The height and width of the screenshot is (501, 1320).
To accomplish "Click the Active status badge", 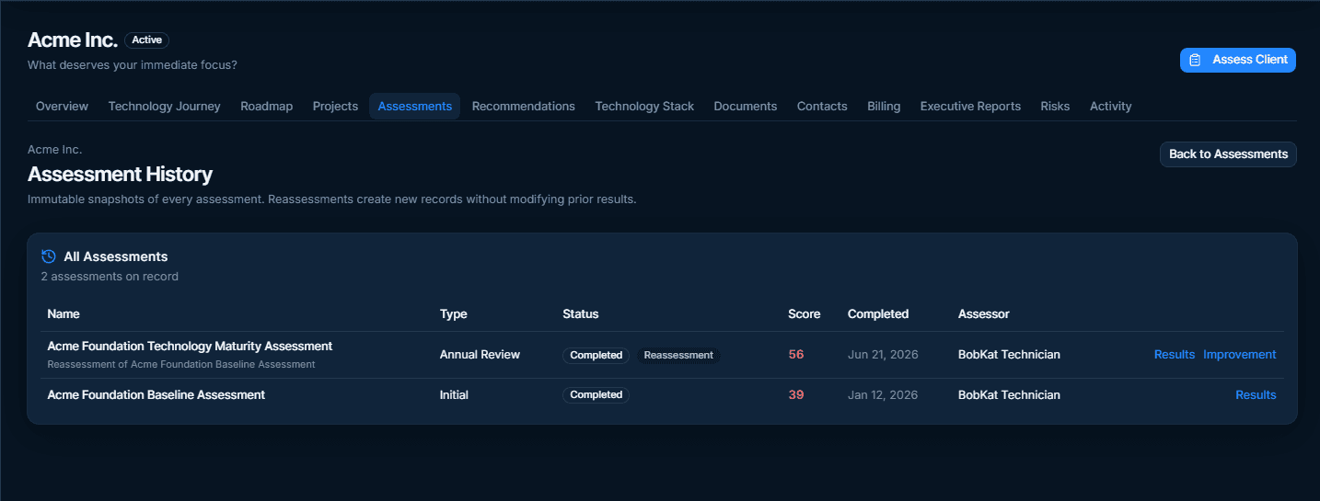I will (147, 40).
